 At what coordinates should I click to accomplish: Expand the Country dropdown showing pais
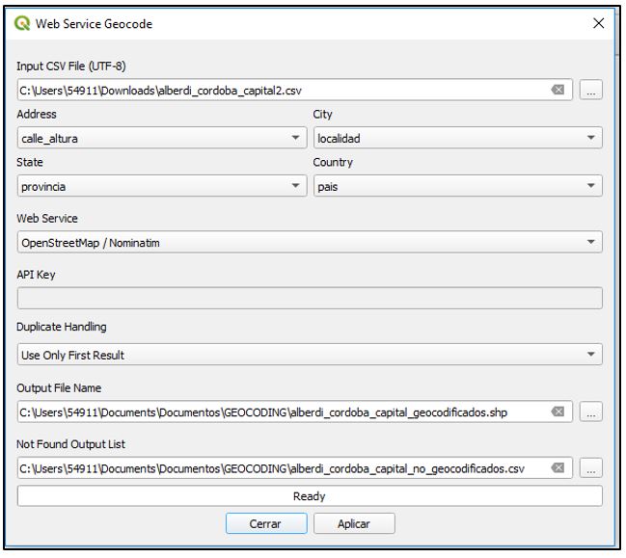(458, 186)
